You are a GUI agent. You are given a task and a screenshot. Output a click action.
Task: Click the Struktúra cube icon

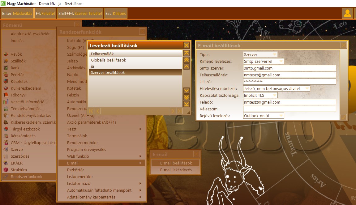6,170
